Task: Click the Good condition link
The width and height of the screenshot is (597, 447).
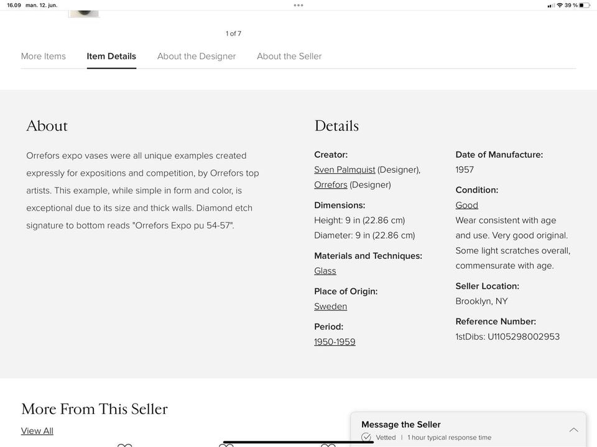Action: coord(466,205)
